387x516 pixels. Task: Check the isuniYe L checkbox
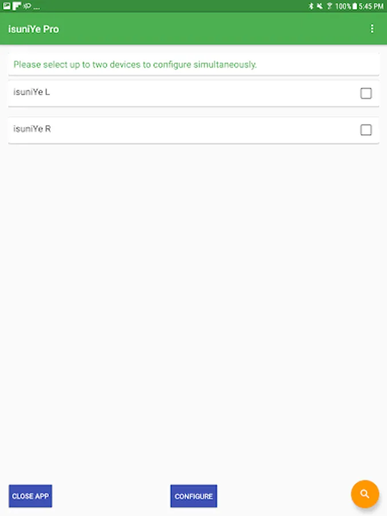point(366,93)
